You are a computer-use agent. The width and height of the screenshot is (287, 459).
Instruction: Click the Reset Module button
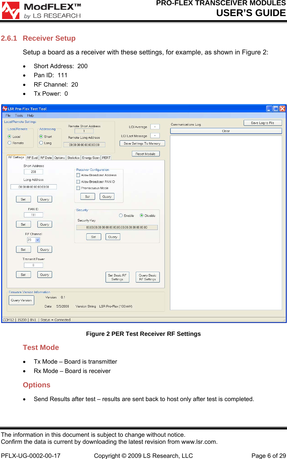point(146,154)
